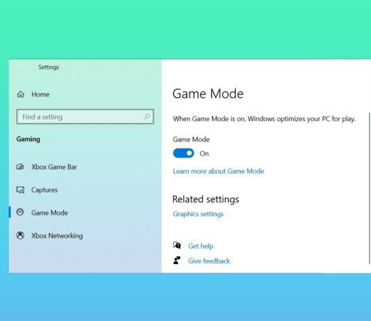Click the Xbox Networking logo icon

(20, 236)
